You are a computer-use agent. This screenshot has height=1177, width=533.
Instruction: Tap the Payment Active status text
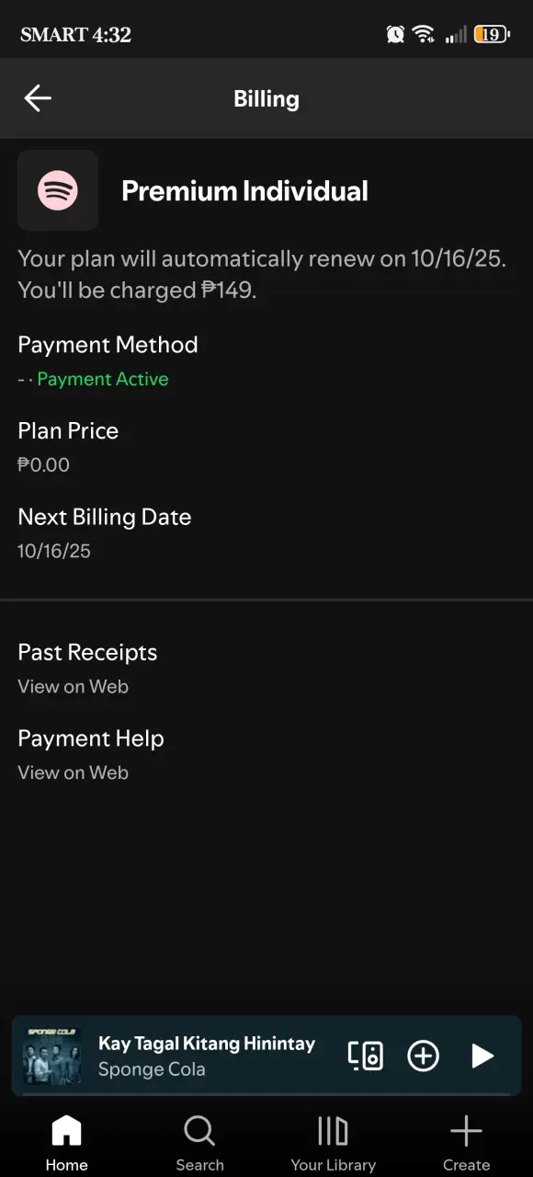point(103,379)
